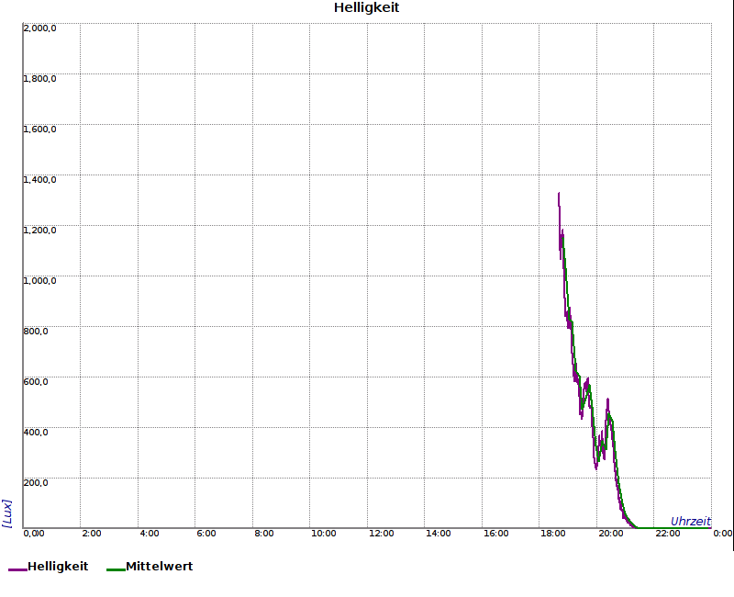Click the 8:00 time axis label
This screenshot has height=597, width=734.
coord(264,534)
